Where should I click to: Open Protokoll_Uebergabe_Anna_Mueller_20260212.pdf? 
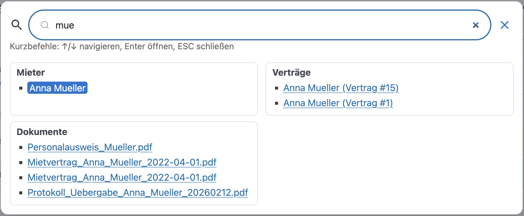tap(138, 193)
